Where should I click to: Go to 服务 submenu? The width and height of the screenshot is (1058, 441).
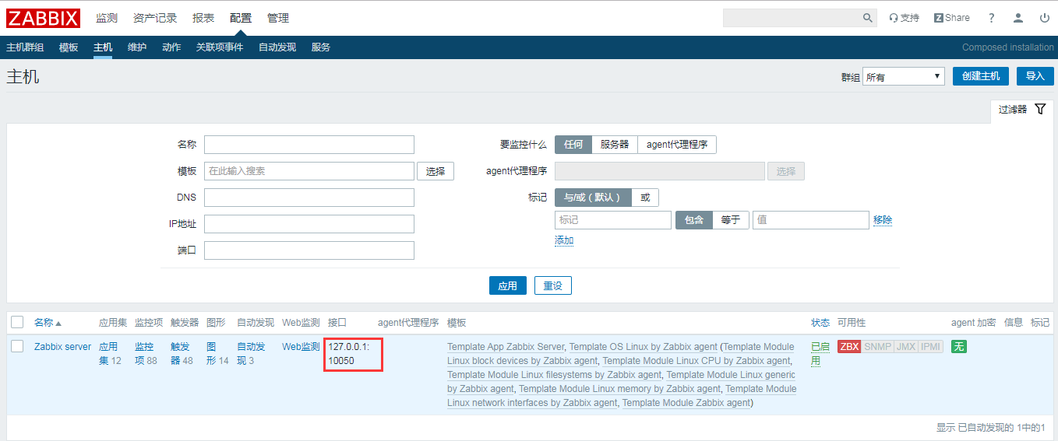click(321, 47)
